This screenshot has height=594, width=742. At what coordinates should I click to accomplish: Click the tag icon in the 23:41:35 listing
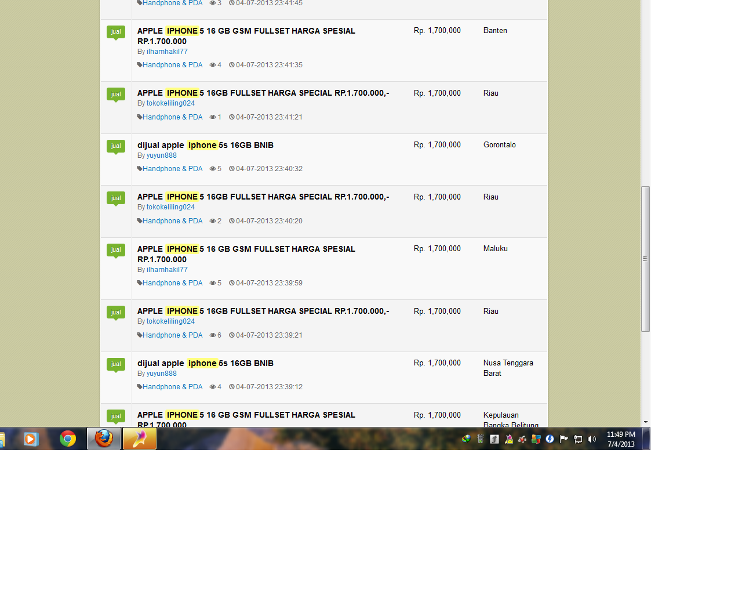click(140, 65)
